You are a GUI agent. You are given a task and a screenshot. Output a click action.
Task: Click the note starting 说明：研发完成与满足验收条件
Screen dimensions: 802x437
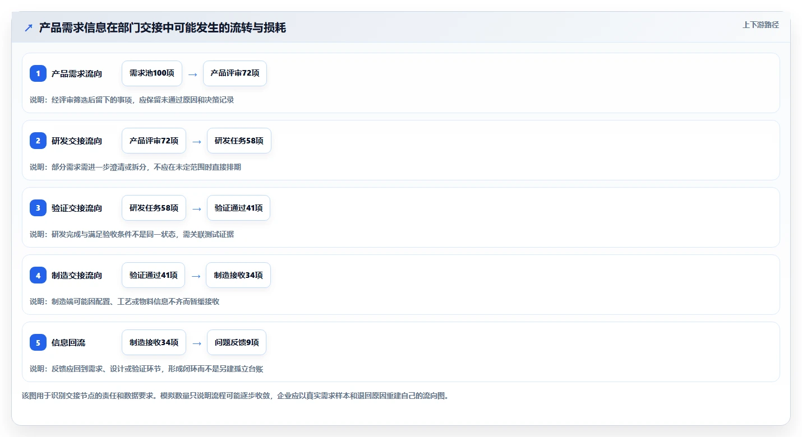pyautogui.click(x=132, y=234)
